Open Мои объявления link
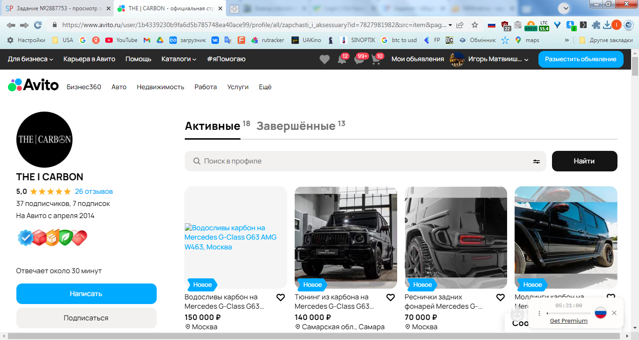639x340 pixels. click(418, 59)
